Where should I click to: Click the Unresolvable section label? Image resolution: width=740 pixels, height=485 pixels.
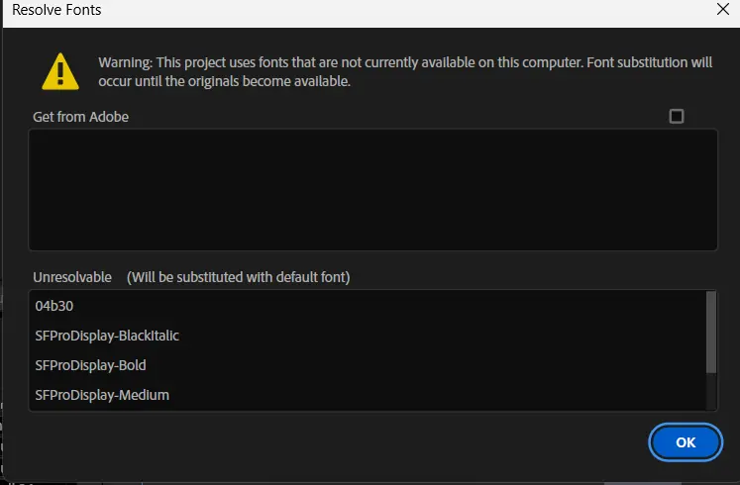(x=72, y=277)
